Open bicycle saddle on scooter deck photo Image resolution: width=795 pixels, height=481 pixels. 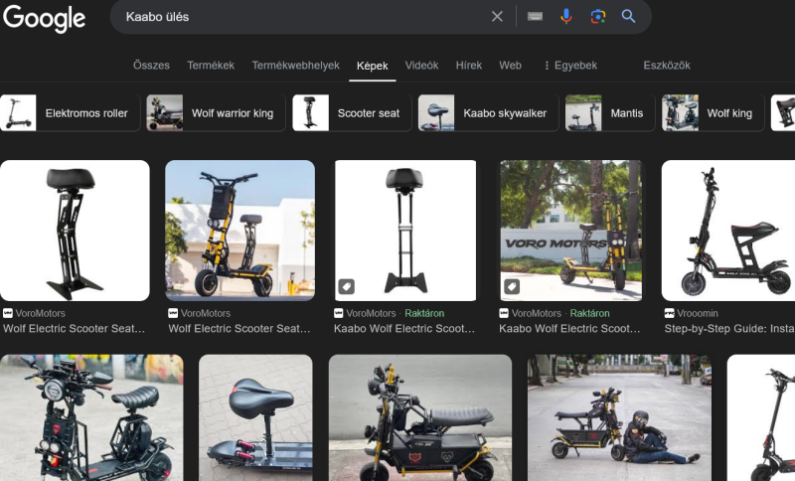255,417
